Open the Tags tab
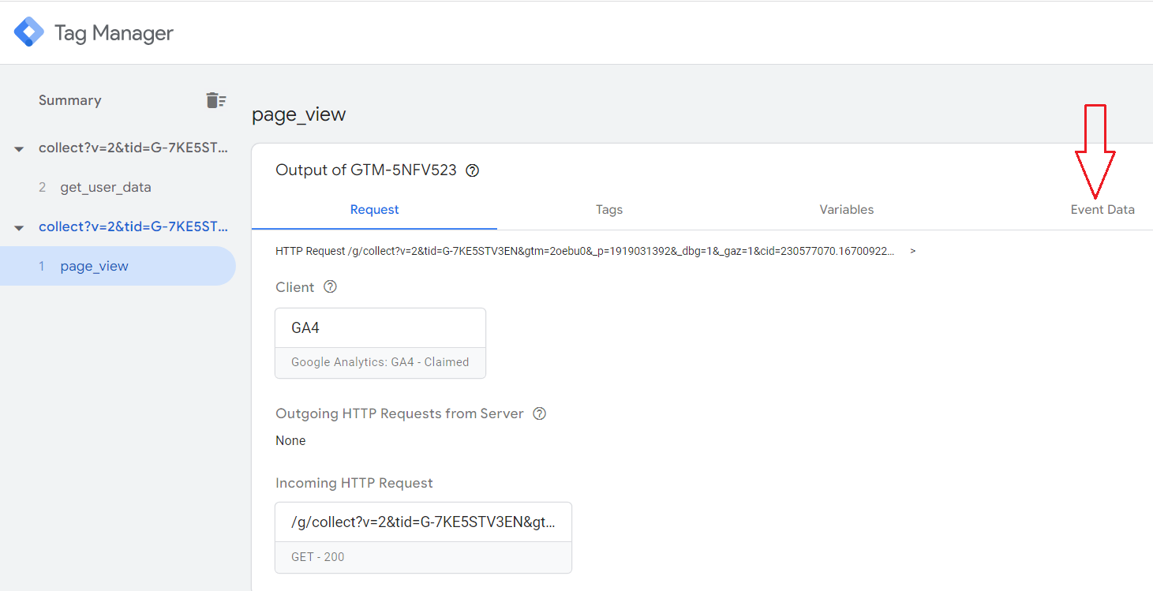Image resolution: width=1153 pixels, height=591 pixels. 608,210
